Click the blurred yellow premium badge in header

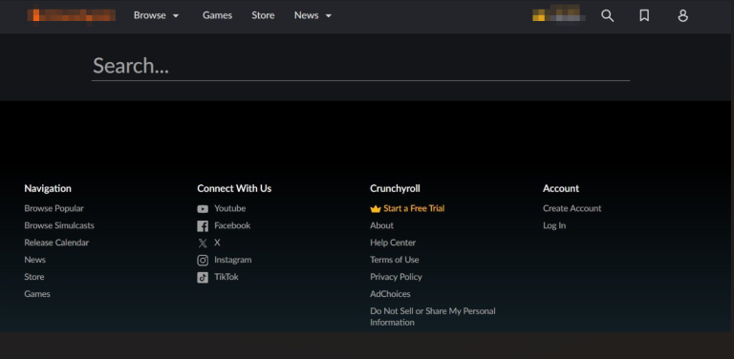(x=559, y=14)
